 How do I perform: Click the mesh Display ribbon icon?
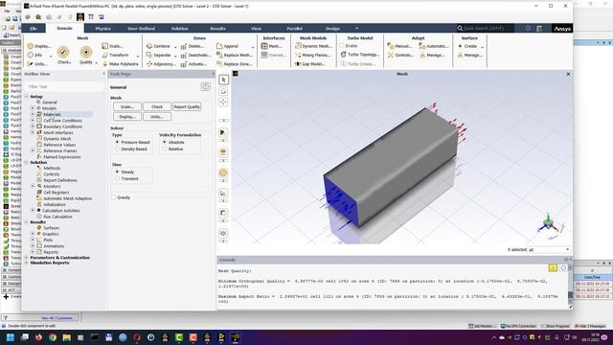(39, 46)
